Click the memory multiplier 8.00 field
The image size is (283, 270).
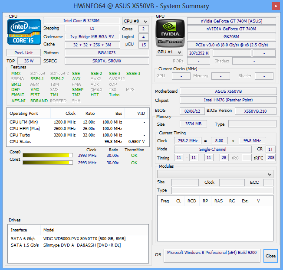point(219,140)
